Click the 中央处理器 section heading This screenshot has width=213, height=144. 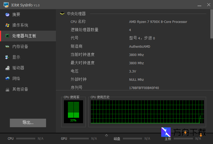pos(76,14)
